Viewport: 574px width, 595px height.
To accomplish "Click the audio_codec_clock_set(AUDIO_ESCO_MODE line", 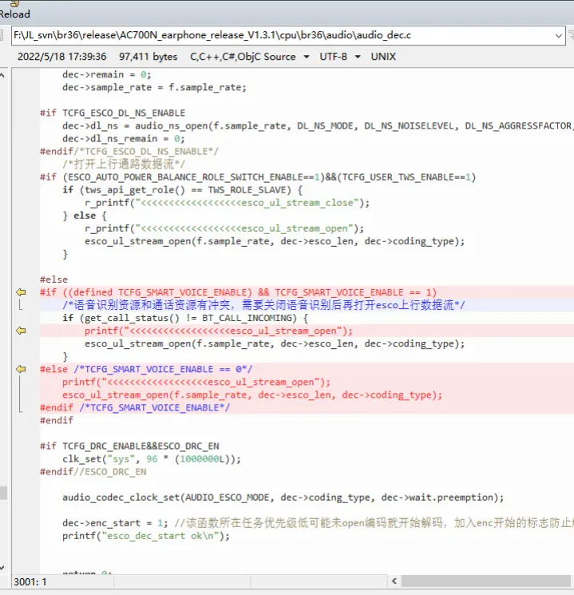I will (x=283, y=497).
